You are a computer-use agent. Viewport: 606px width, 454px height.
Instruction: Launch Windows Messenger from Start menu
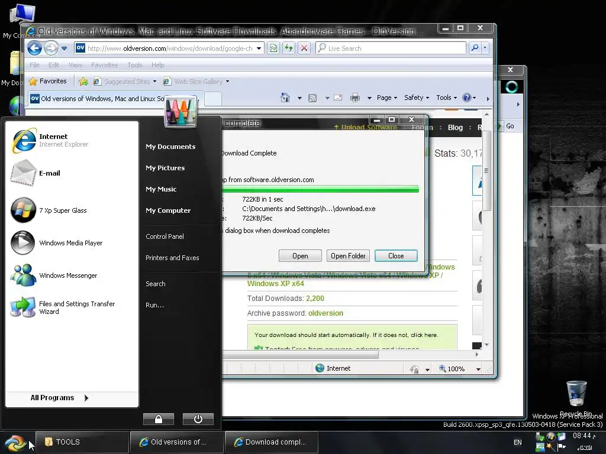pos(72,275)
